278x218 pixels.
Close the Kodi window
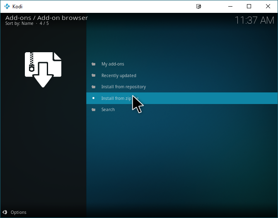pyautogui.click(x=268, y=6)
